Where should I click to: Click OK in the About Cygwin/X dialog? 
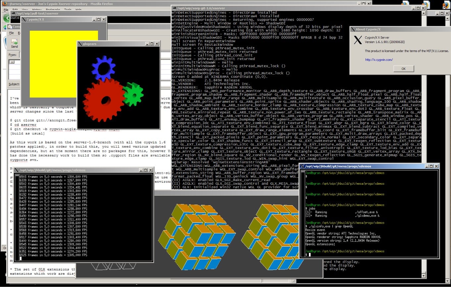pyautogui.click(x=403, y=69)
